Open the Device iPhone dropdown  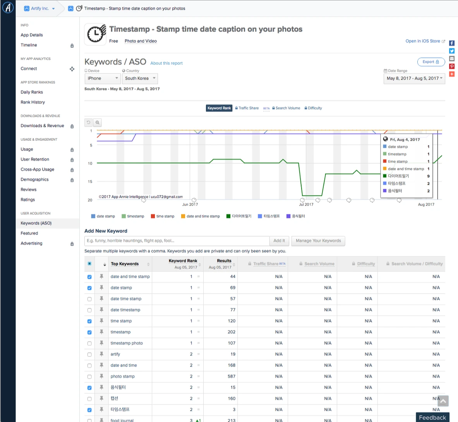click(102, 78)
